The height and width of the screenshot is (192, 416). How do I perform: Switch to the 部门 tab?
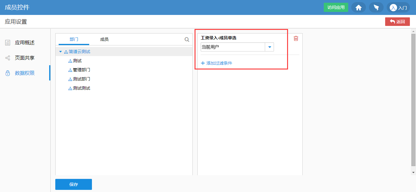74,39
